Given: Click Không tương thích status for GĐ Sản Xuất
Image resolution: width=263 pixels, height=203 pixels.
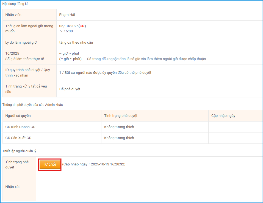Looking at the screenshot, I should click(x=119, y=138).
